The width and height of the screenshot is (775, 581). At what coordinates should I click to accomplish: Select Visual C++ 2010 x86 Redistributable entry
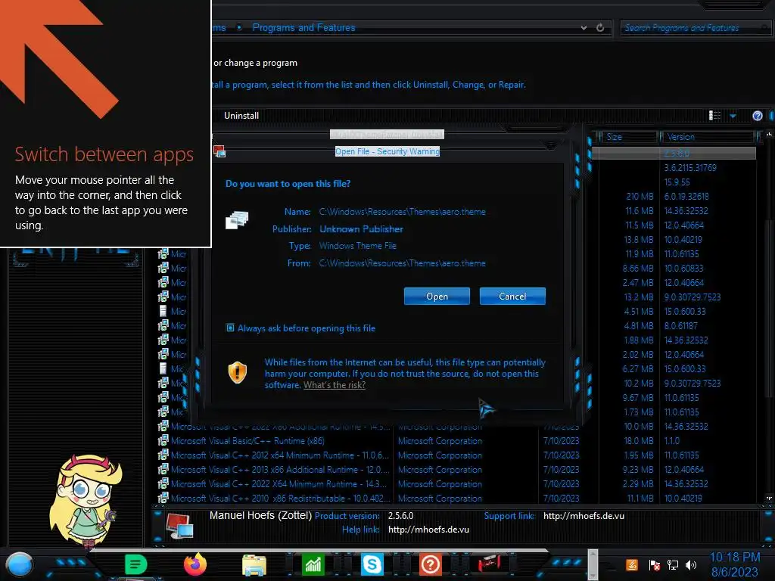tap(457, 498)
